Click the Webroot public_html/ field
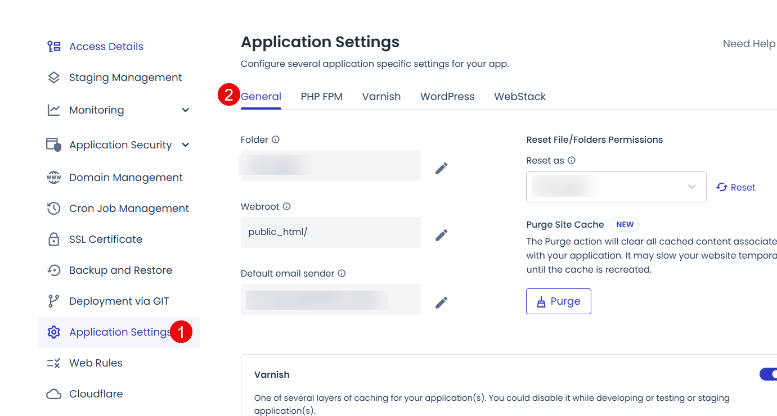The image size is (777, 416). [x=331, y=232]
